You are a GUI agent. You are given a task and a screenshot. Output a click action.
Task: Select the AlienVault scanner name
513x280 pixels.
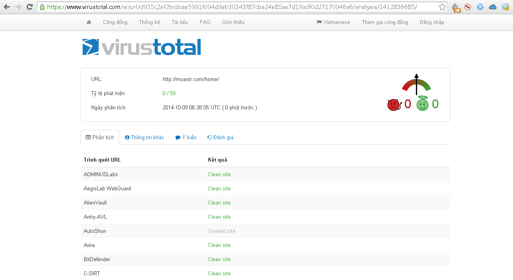coord(95,203)
